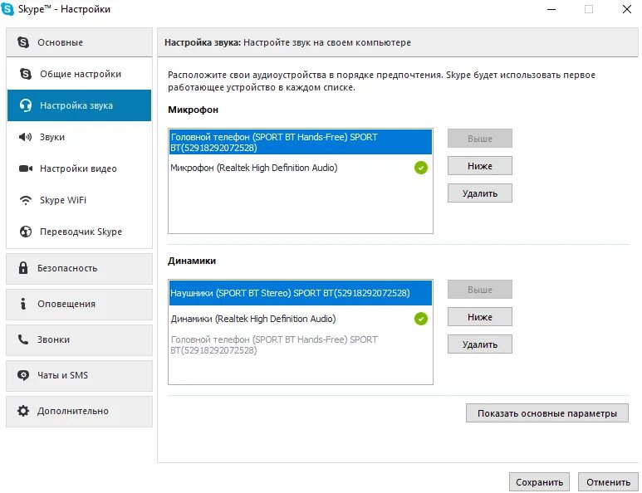
Task: Click the globe icon beside Переводчик Skype
Action: pos(26,232)
